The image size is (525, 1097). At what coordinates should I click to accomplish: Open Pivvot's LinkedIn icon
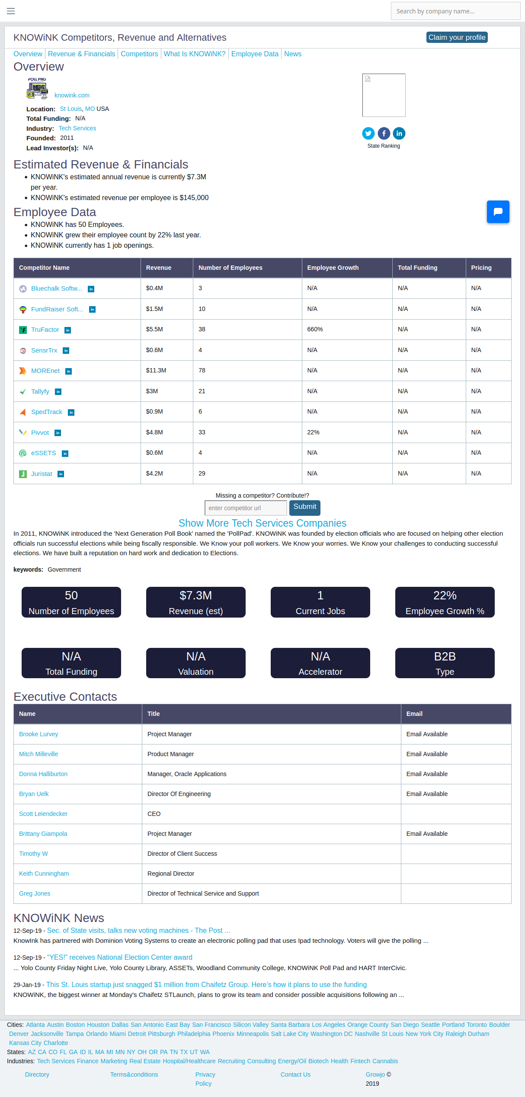(58, 433)
